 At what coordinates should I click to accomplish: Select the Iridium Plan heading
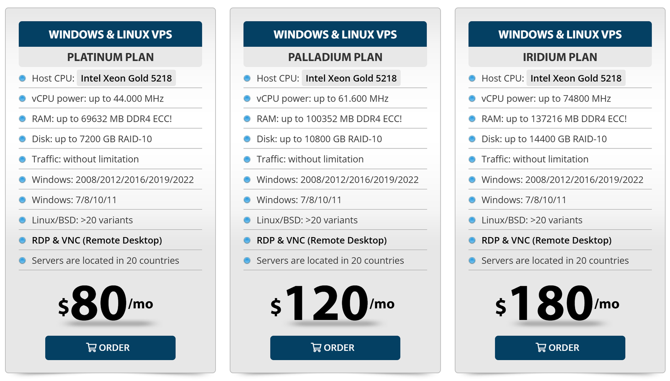[560, 57]
